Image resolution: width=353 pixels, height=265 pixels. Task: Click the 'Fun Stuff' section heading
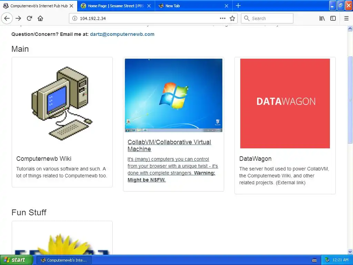(29, 213)
